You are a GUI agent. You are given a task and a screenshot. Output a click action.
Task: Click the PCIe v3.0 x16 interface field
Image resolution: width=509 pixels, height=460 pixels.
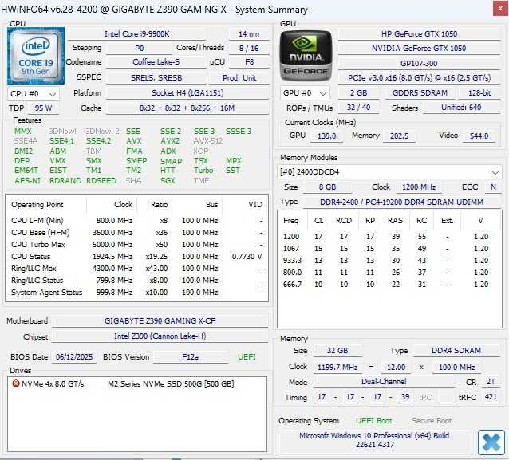click(x=419, y=78)
